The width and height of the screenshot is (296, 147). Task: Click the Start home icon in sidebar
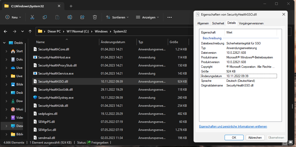pyautogui.click(x=13, y=51)
